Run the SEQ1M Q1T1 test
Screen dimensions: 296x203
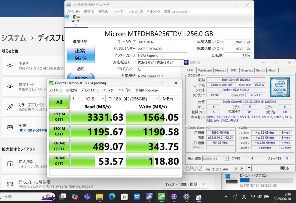pos(59,131)
